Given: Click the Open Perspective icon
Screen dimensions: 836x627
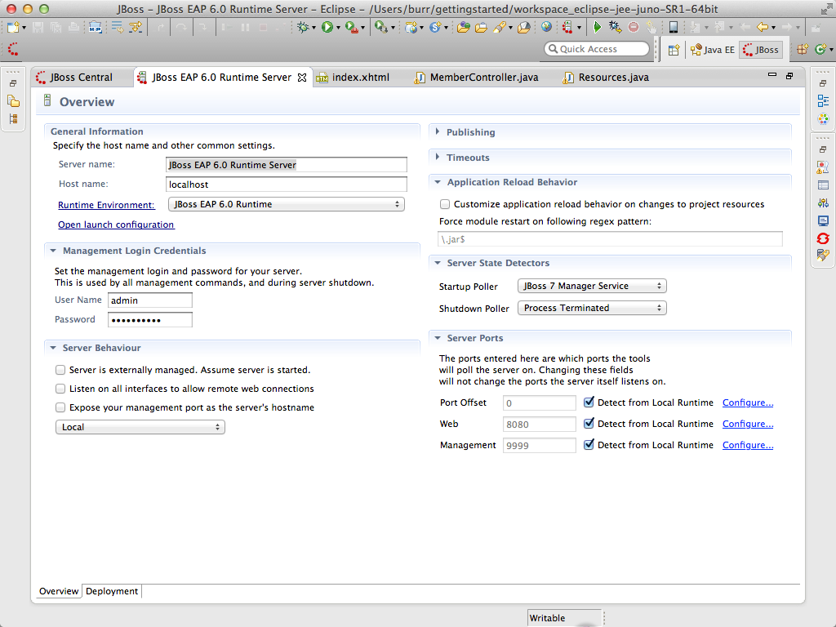Looking at the screenshot, I should click(674, 50).
